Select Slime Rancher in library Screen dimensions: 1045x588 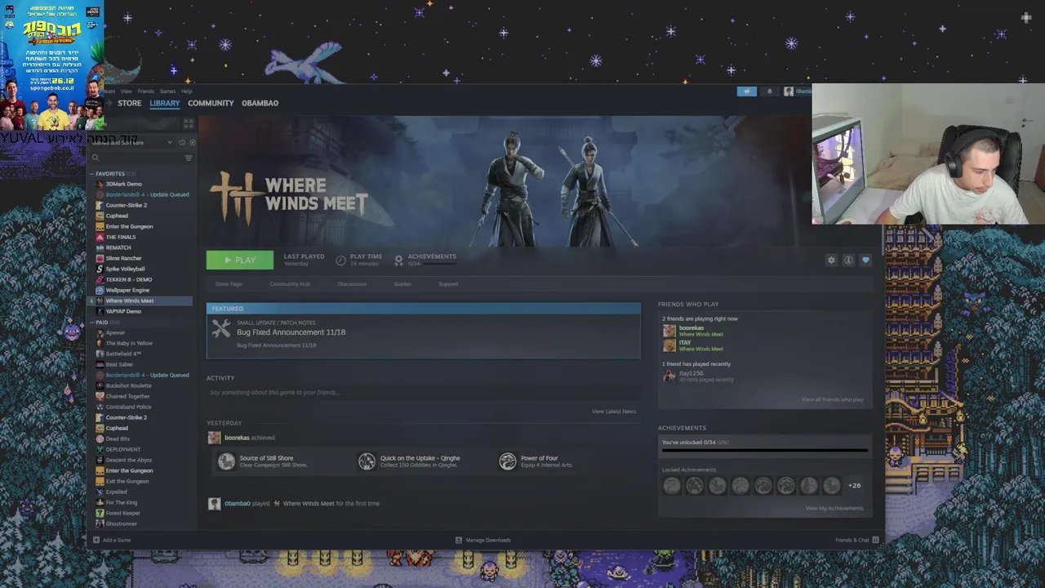click(123, 258)
